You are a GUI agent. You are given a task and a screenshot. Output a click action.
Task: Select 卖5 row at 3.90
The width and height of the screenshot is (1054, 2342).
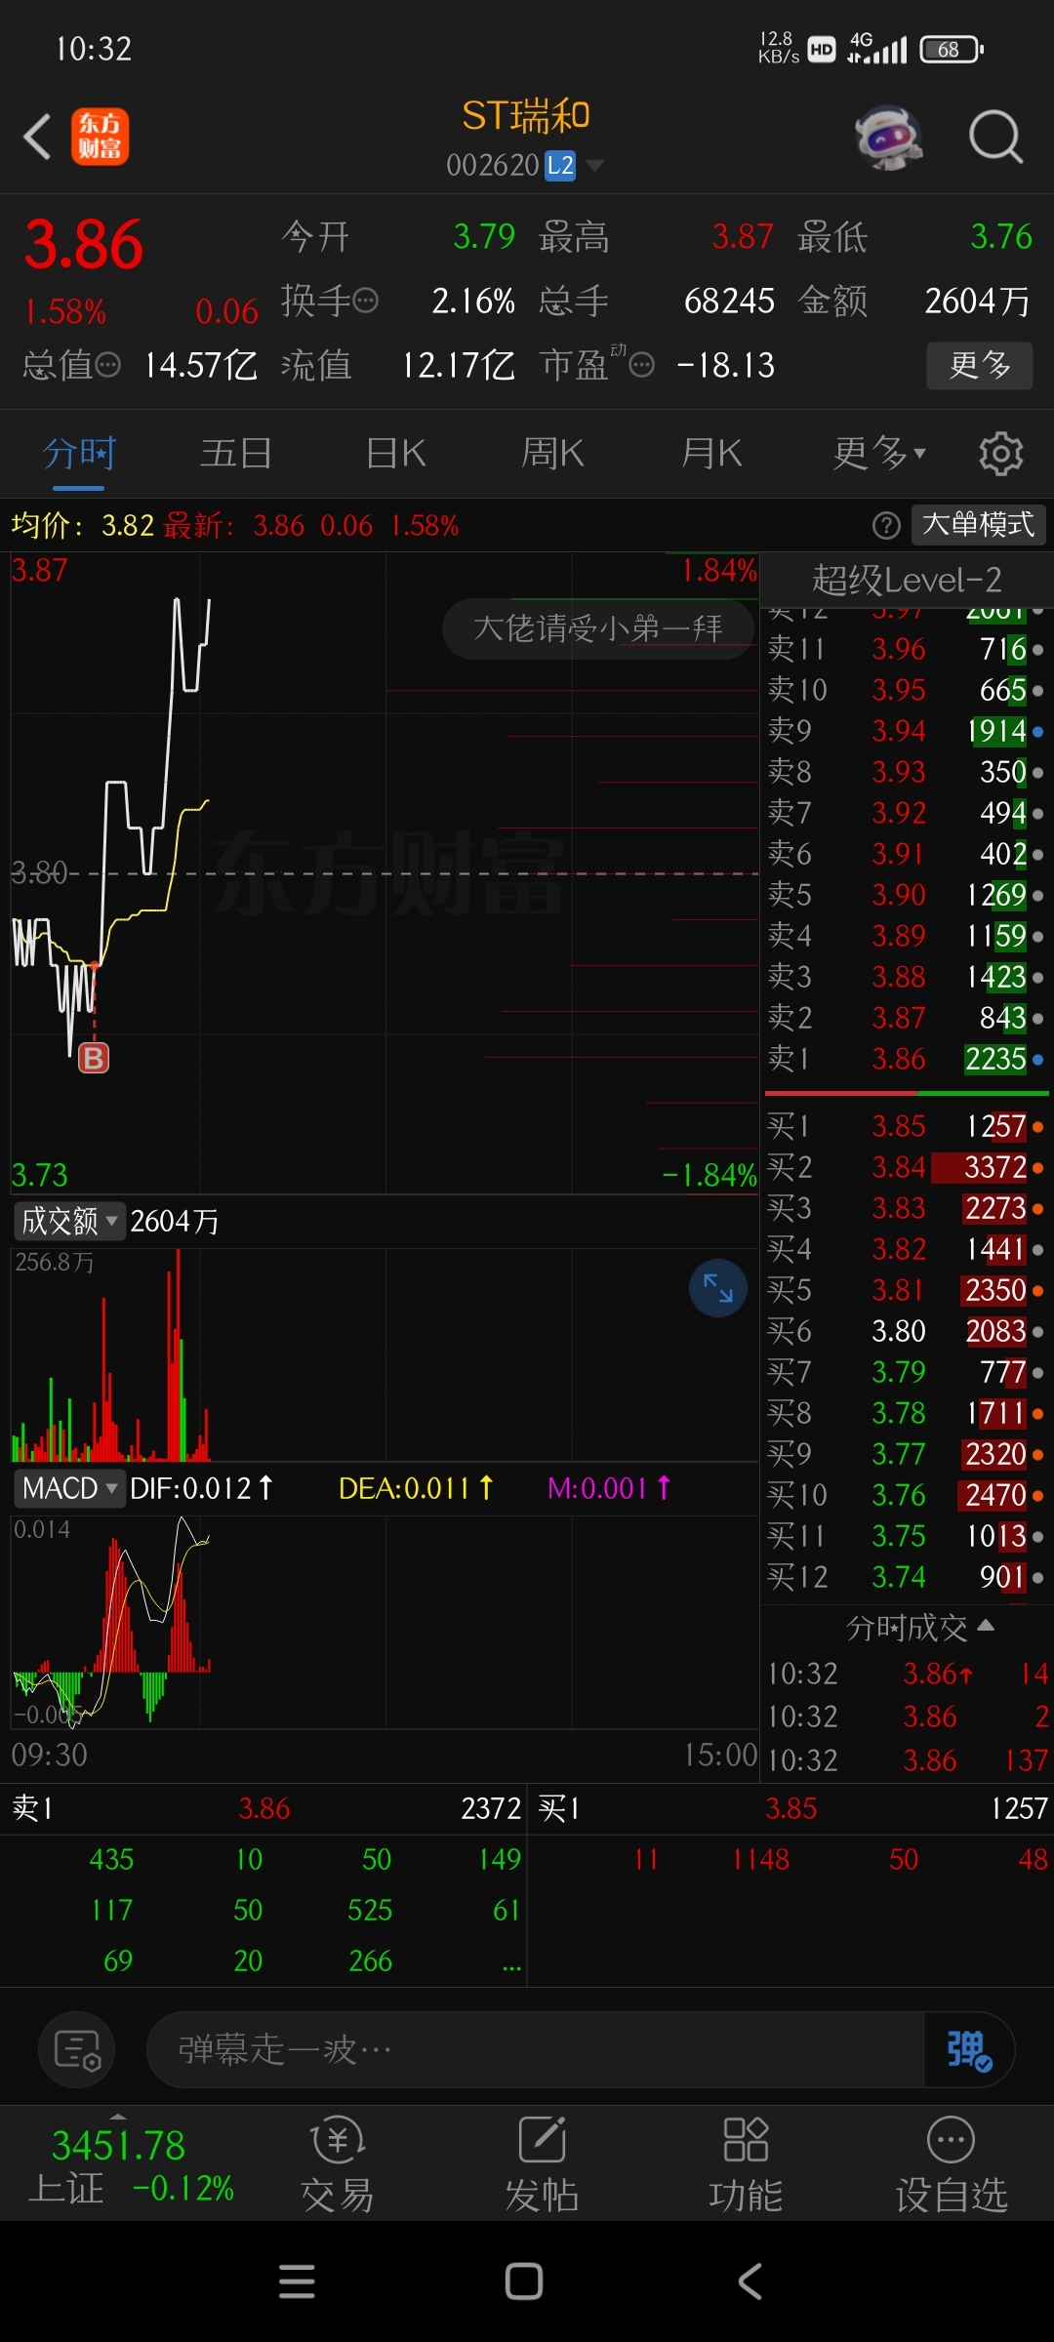[906, 895]
